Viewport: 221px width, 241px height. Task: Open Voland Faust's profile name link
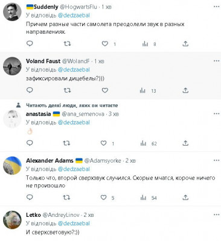coord(43,61)
